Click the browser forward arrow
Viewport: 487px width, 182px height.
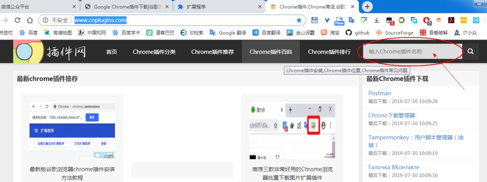[x=5, y=20]
